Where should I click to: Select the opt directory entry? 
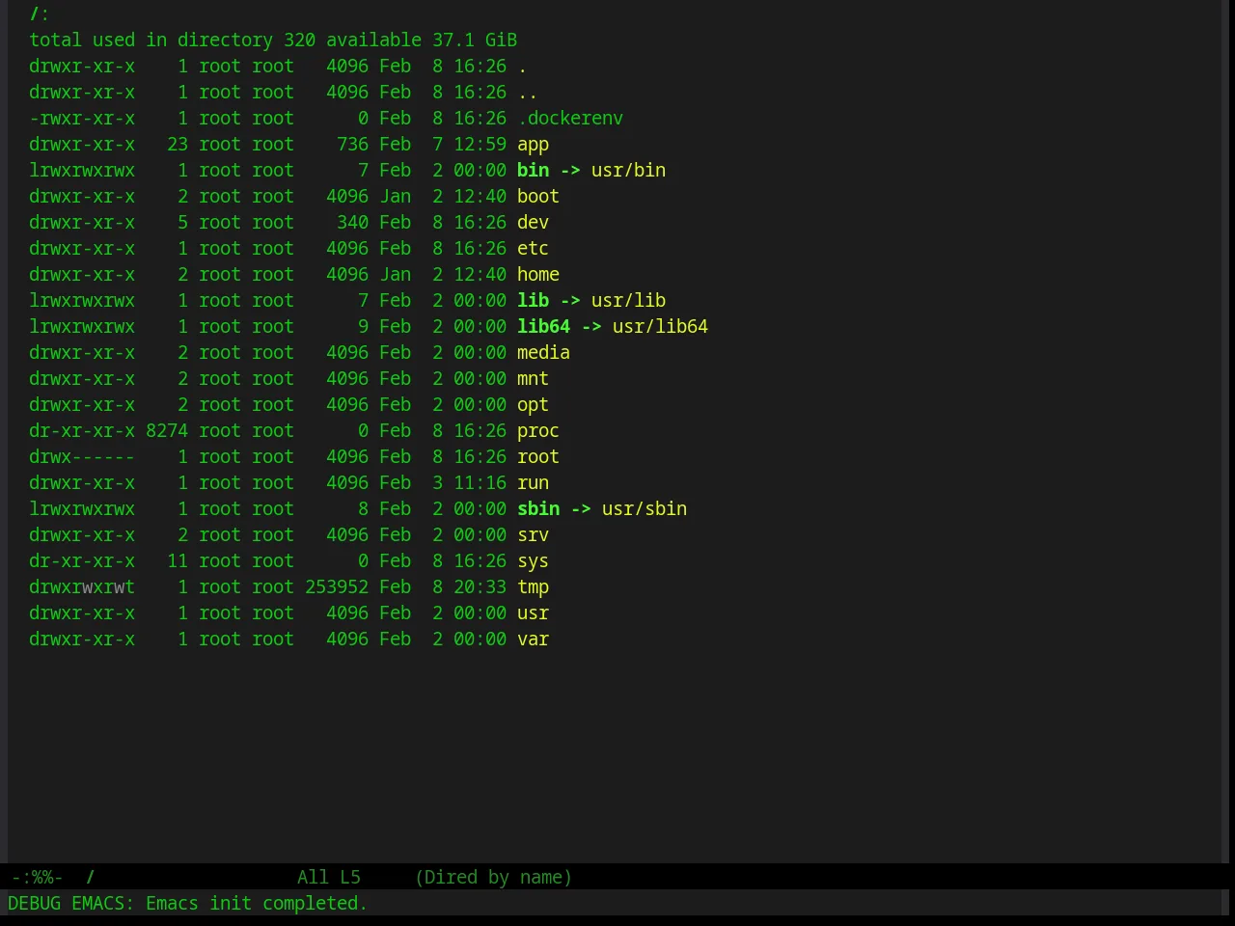point(533,405)
